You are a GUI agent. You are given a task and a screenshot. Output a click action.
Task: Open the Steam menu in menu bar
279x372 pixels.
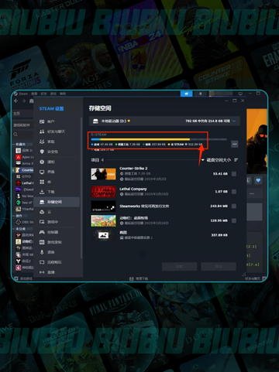(23, 94)
